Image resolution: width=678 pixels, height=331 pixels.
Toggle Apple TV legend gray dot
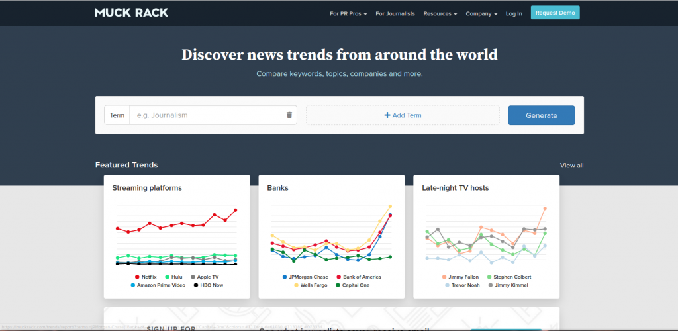tap(193, 277)
